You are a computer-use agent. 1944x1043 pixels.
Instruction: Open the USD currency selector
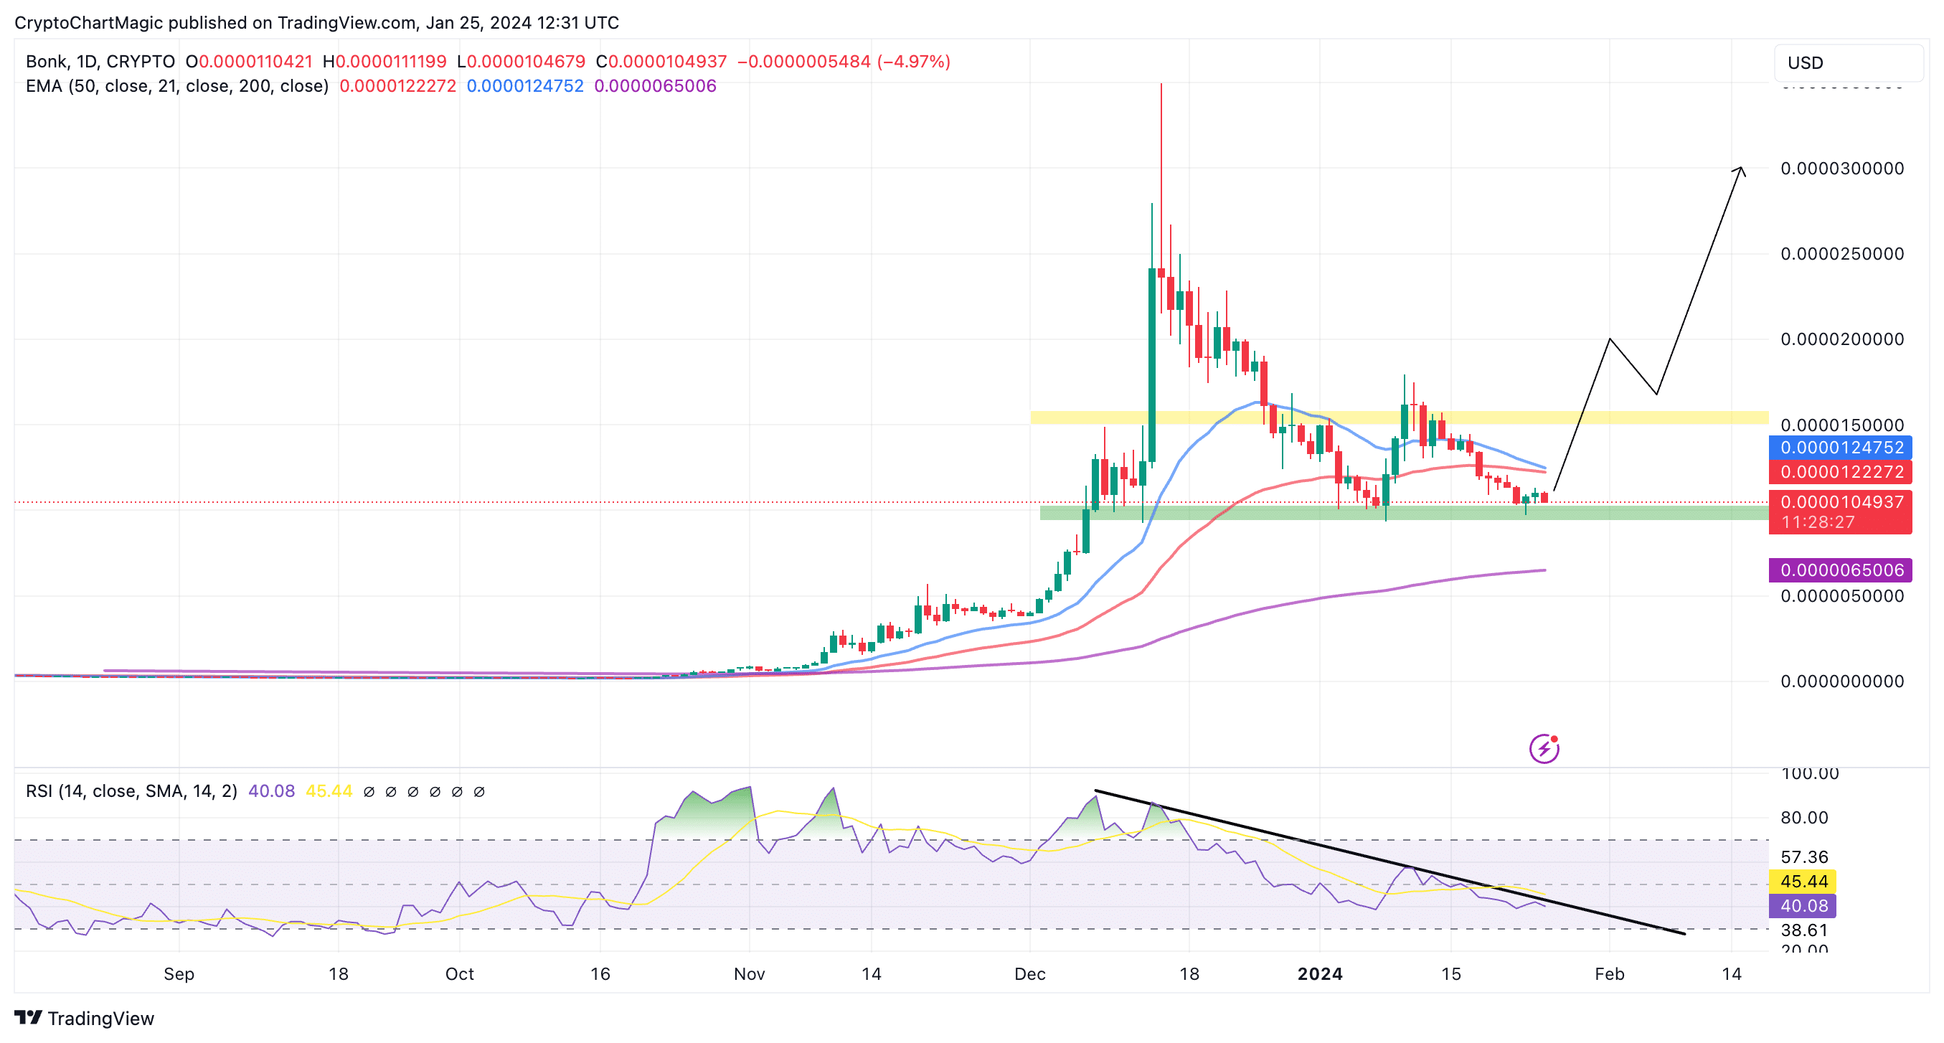point(1848,62)
